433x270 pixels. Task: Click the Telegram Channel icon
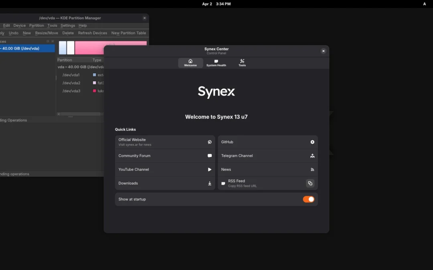coord(312,156)
